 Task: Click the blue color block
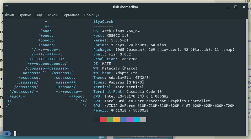coord(123,119)
